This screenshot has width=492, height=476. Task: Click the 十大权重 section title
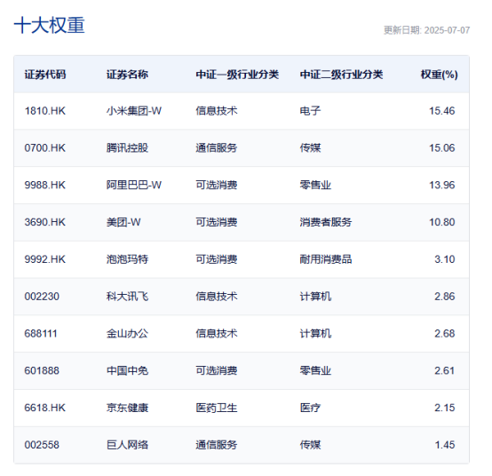coord(50,25)
